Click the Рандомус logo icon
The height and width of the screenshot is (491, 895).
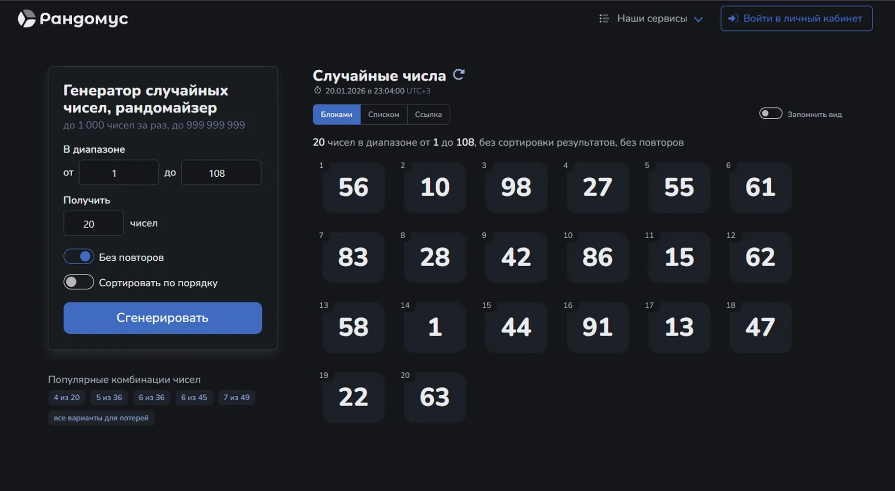(27, 19)
